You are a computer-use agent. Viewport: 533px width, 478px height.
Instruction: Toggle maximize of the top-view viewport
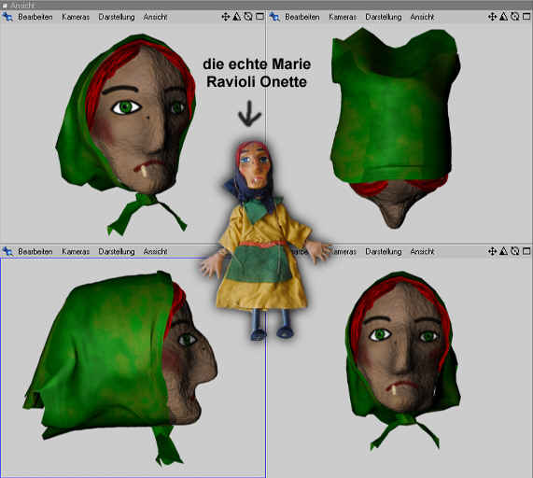pyautogui.click(x=526, y=16)
